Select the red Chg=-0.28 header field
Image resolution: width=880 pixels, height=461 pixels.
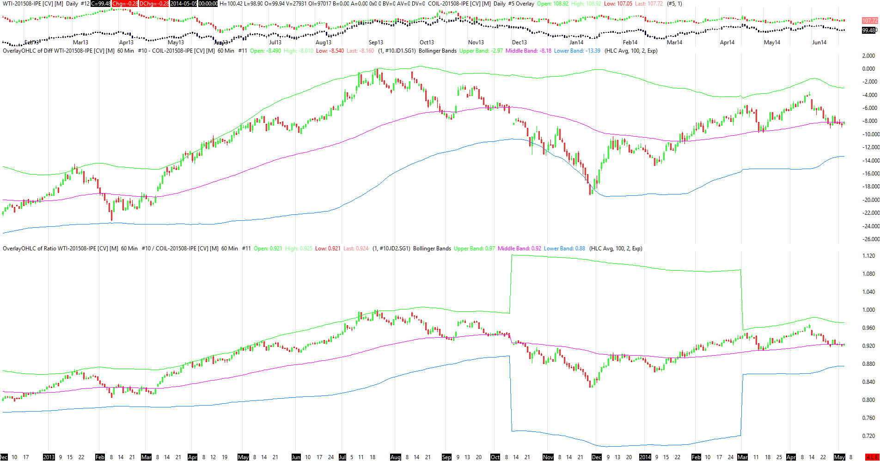[x=125, y=4]
